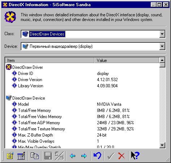
Task: Select the Library Version row label
Action: tap(31, 86)
